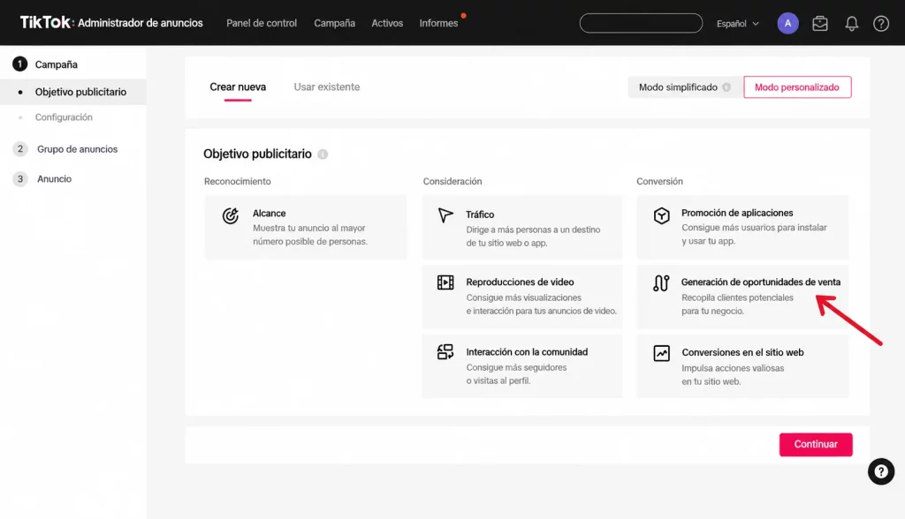Image resolution: width=905 pixels, height=519 pixels.
Task: Click the Conversiones en el sitio web chart icon
Action: [661, 353]
